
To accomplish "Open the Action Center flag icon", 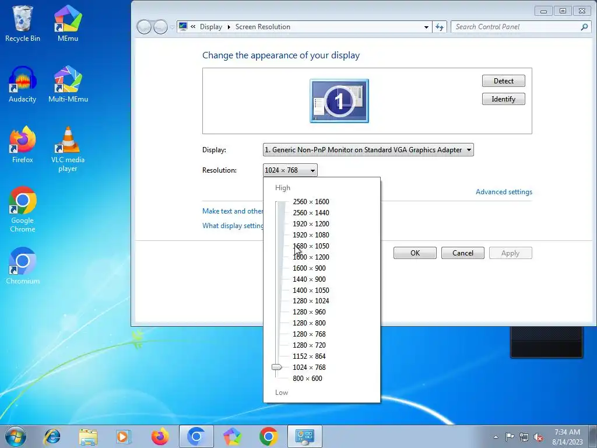I will click(x=510, y=437).
